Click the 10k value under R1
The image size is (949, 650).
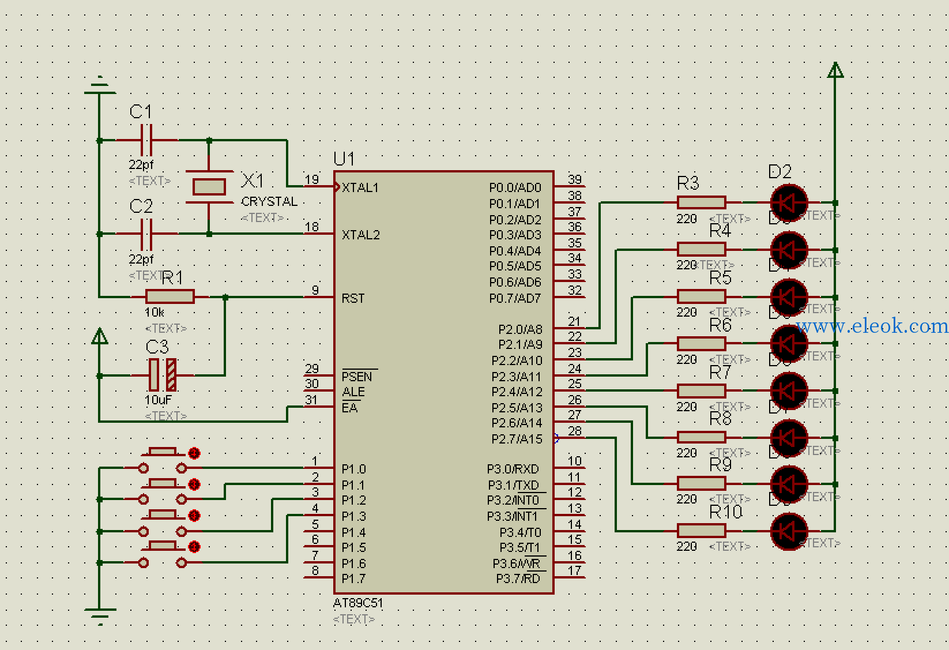click(155, 312)
